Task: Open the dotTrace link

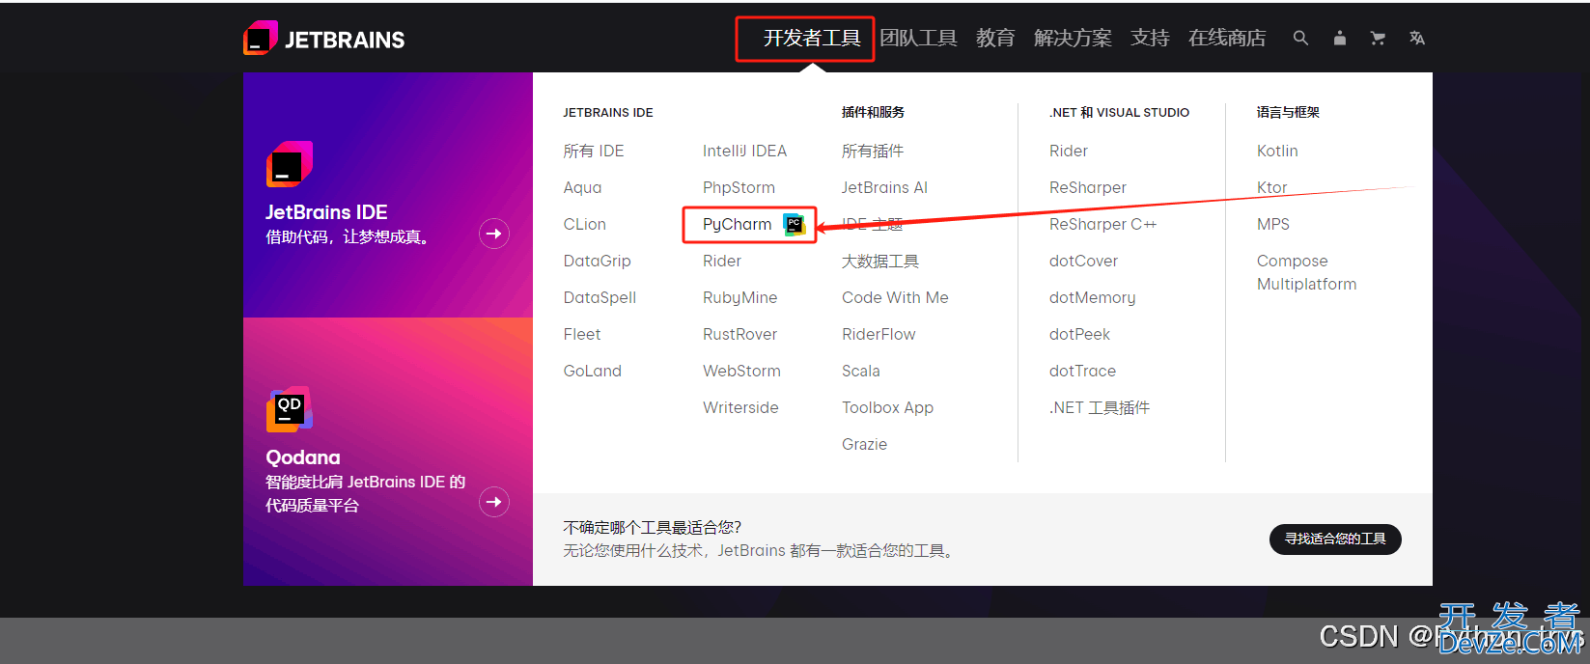Action: pyautogui.click(x=1082, y=371)
